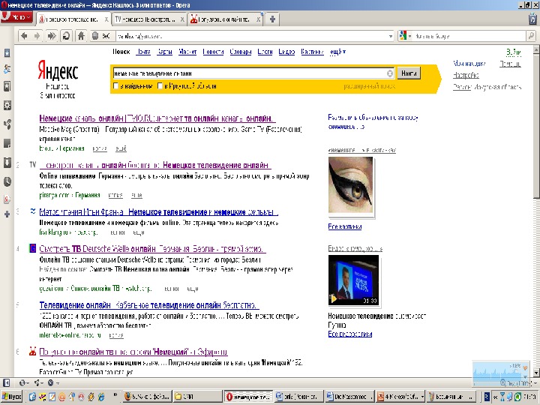The height and width of the screenshot is (405, 540).
Task: Open the History clock panel in the sidebar
Action: 7,181
